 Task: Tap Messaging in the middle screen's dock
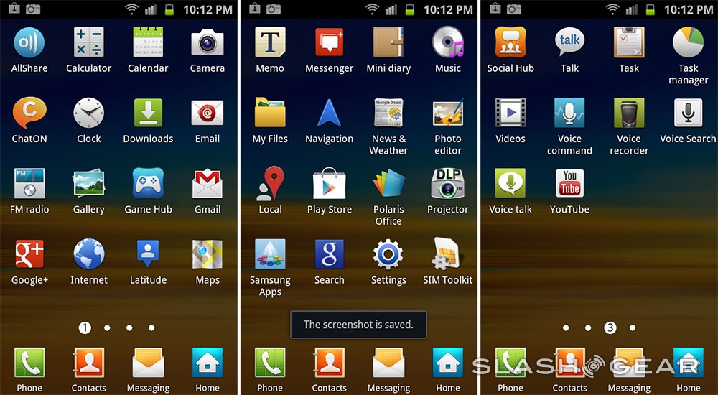point(388,363)
